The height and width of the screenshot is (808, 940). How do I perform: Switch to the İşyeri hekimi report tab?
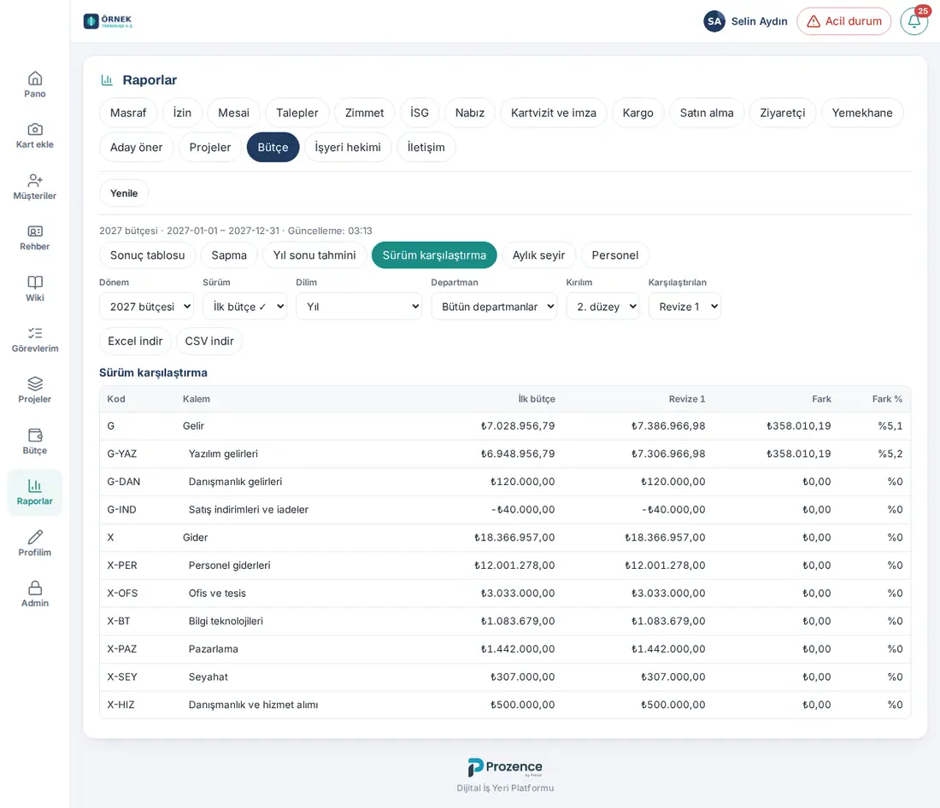click(348, 148)
